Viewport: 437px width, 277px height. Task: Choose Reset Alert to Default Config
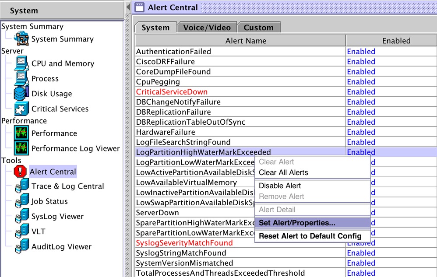[310, 236]
